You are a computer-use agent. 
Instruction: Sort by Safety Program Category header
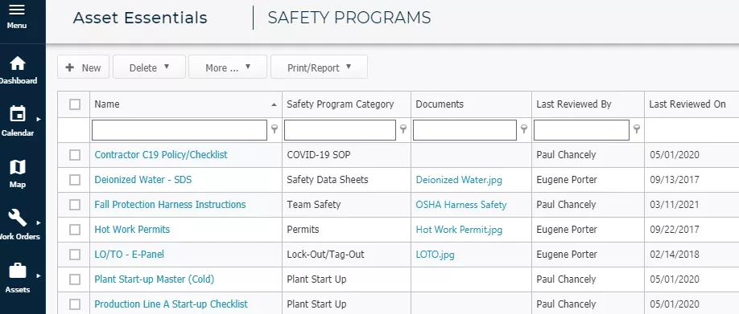point(341,104)
